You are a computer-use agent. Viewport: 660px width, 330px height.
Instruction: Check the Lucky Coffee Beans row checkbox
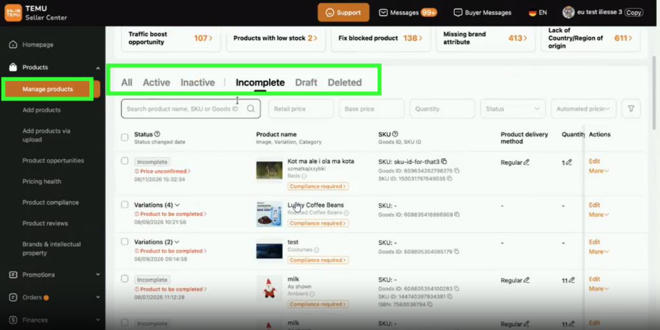click(x=124, y=204)
